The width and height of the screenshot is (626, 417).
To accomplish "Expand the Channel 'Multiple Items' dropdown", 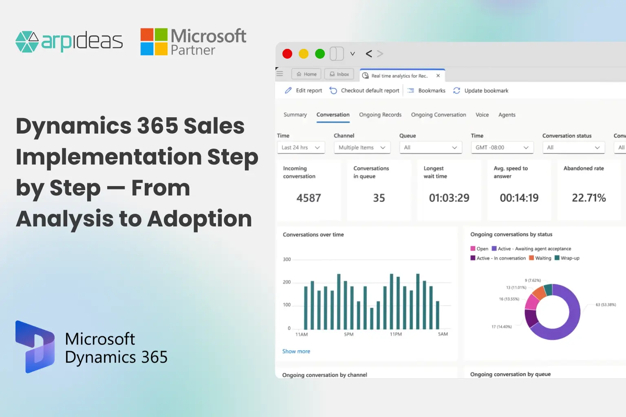I will pyautogui.click(x=362, y=147).
